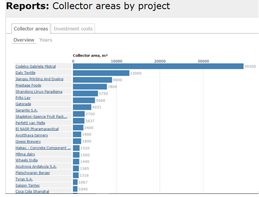Click the Stapleton-Spence 2637 bar
Screen dimensions: 259x197
pyautogui.click(x=79, y=121)
